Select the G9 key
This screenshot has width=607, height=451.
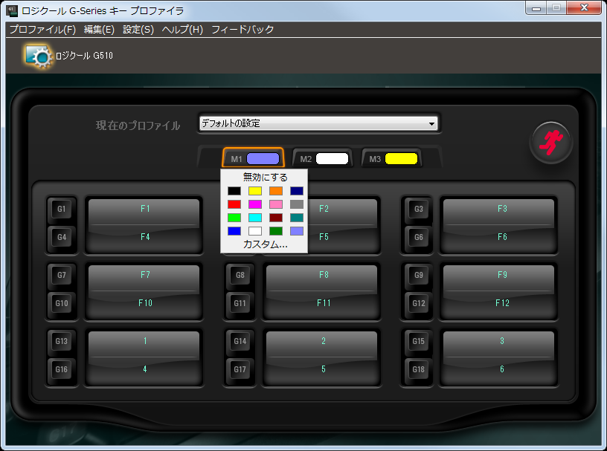[419, 276]
